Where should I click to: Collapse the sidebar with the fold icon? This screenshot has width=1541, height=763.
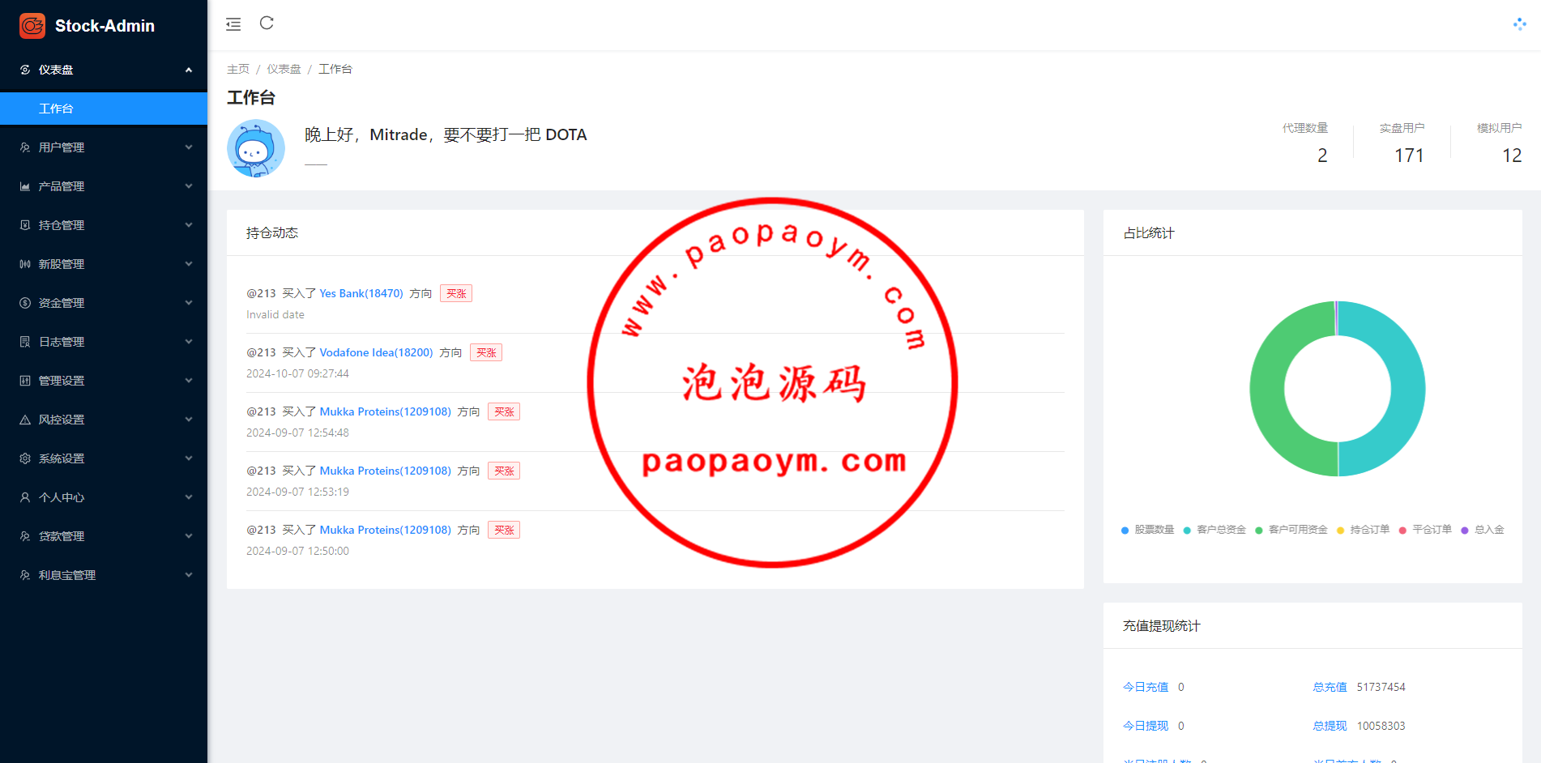(233, 24)
